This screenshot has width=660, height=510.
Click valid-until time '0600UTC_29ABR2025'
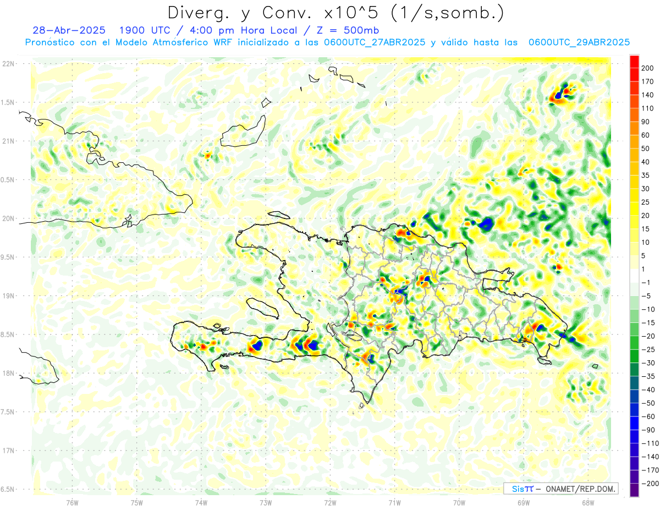pyautogui.click(x=579, y=42)
